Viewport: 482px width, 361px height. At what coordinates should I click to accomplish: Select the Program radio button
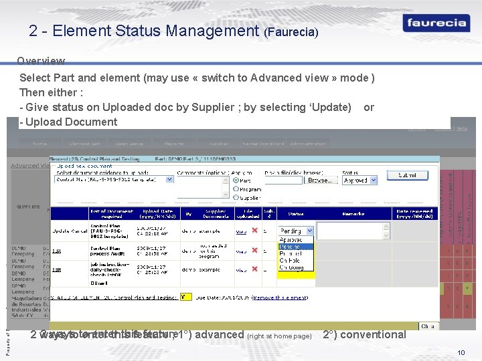[236, 189]
